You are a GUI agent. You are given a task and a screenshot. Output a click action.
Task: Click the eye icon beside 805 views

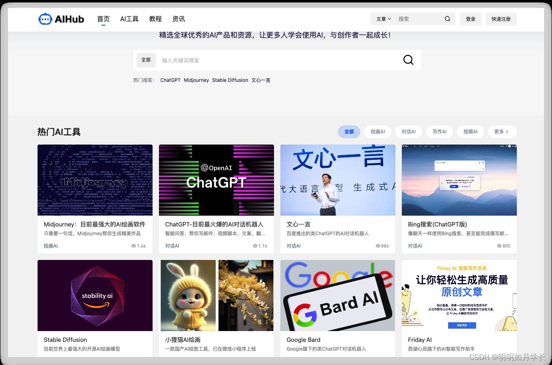pyautogui.click(x=499, y=246)
